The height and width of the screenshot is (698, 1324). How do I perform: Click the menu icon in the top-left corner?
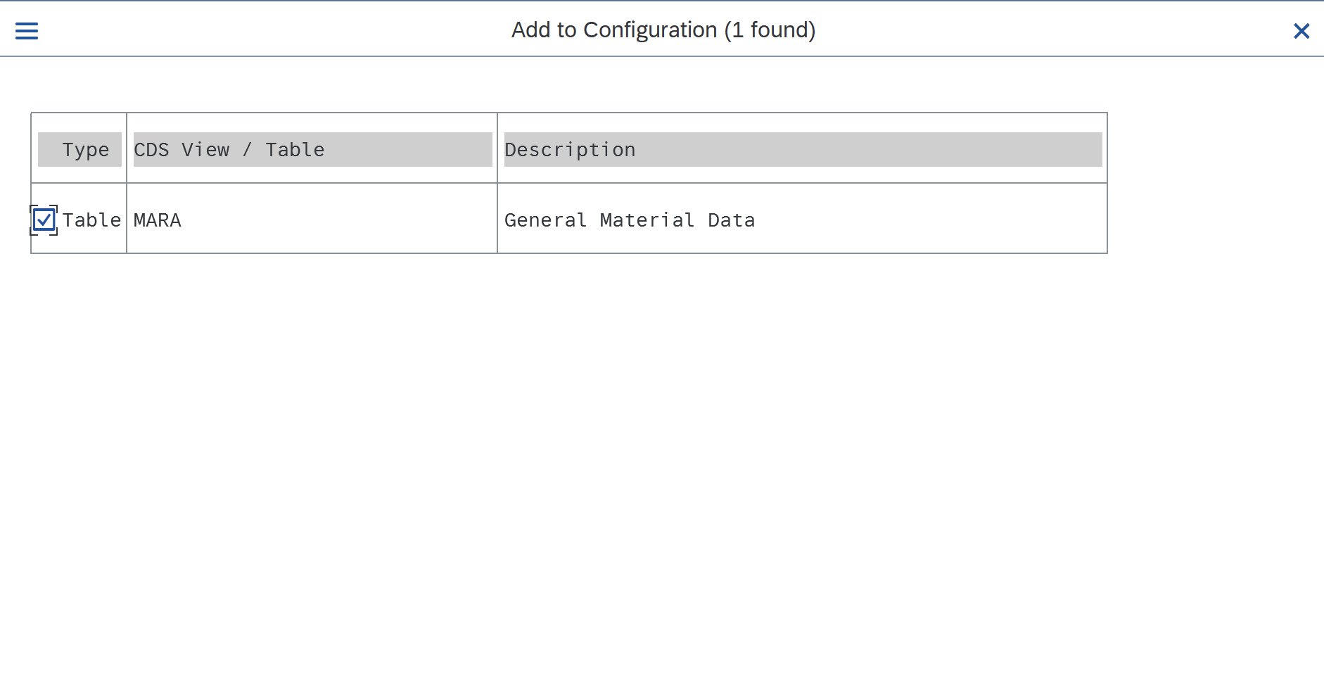pos(26,30)
